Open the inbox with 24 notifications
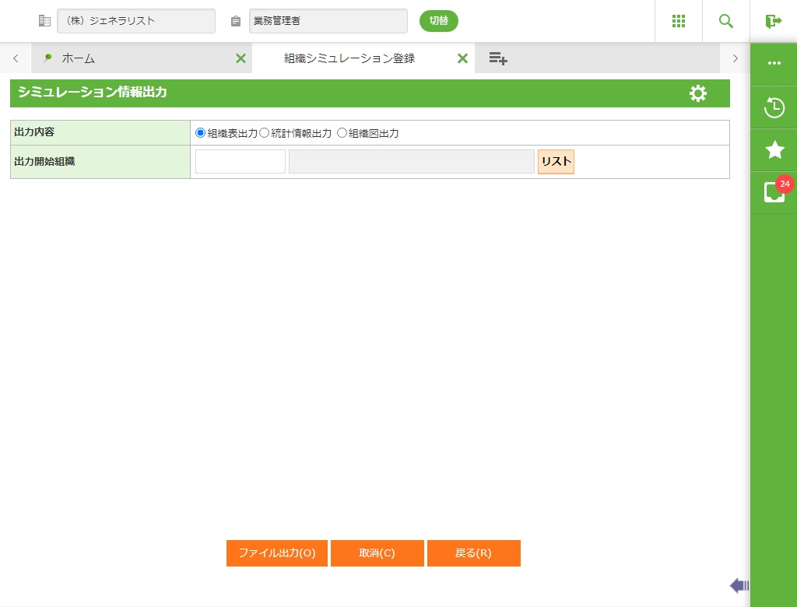The image size is (797, 607). (774, 192)
